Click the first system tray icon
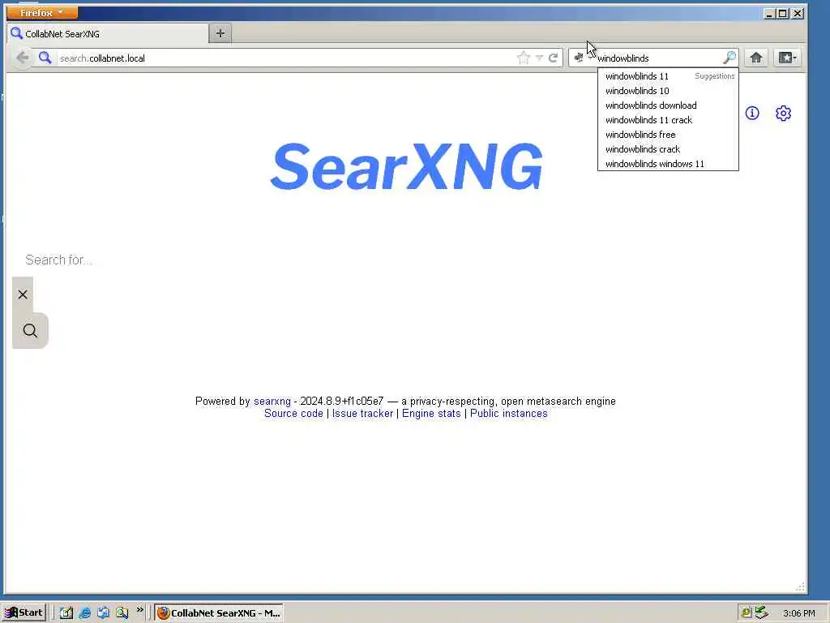This screenshot has height=623, width=830. pos(747,613)
